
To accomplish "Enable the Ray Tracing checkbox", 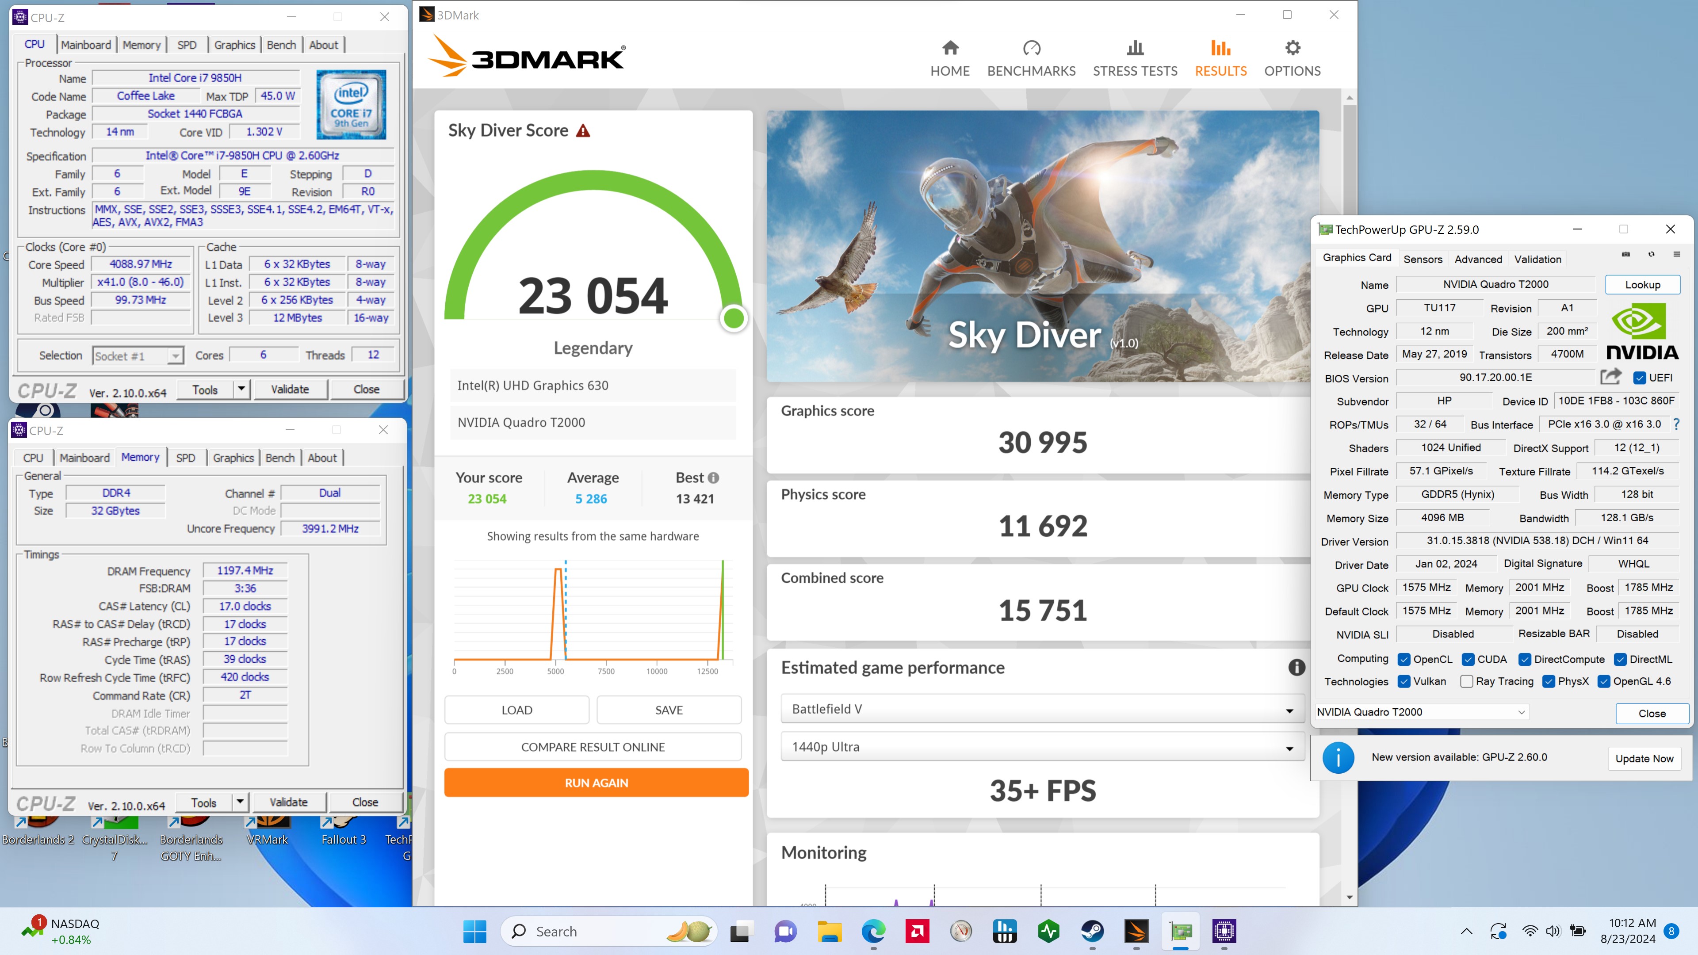I will pyautogui.click(x=1467, y=681).
